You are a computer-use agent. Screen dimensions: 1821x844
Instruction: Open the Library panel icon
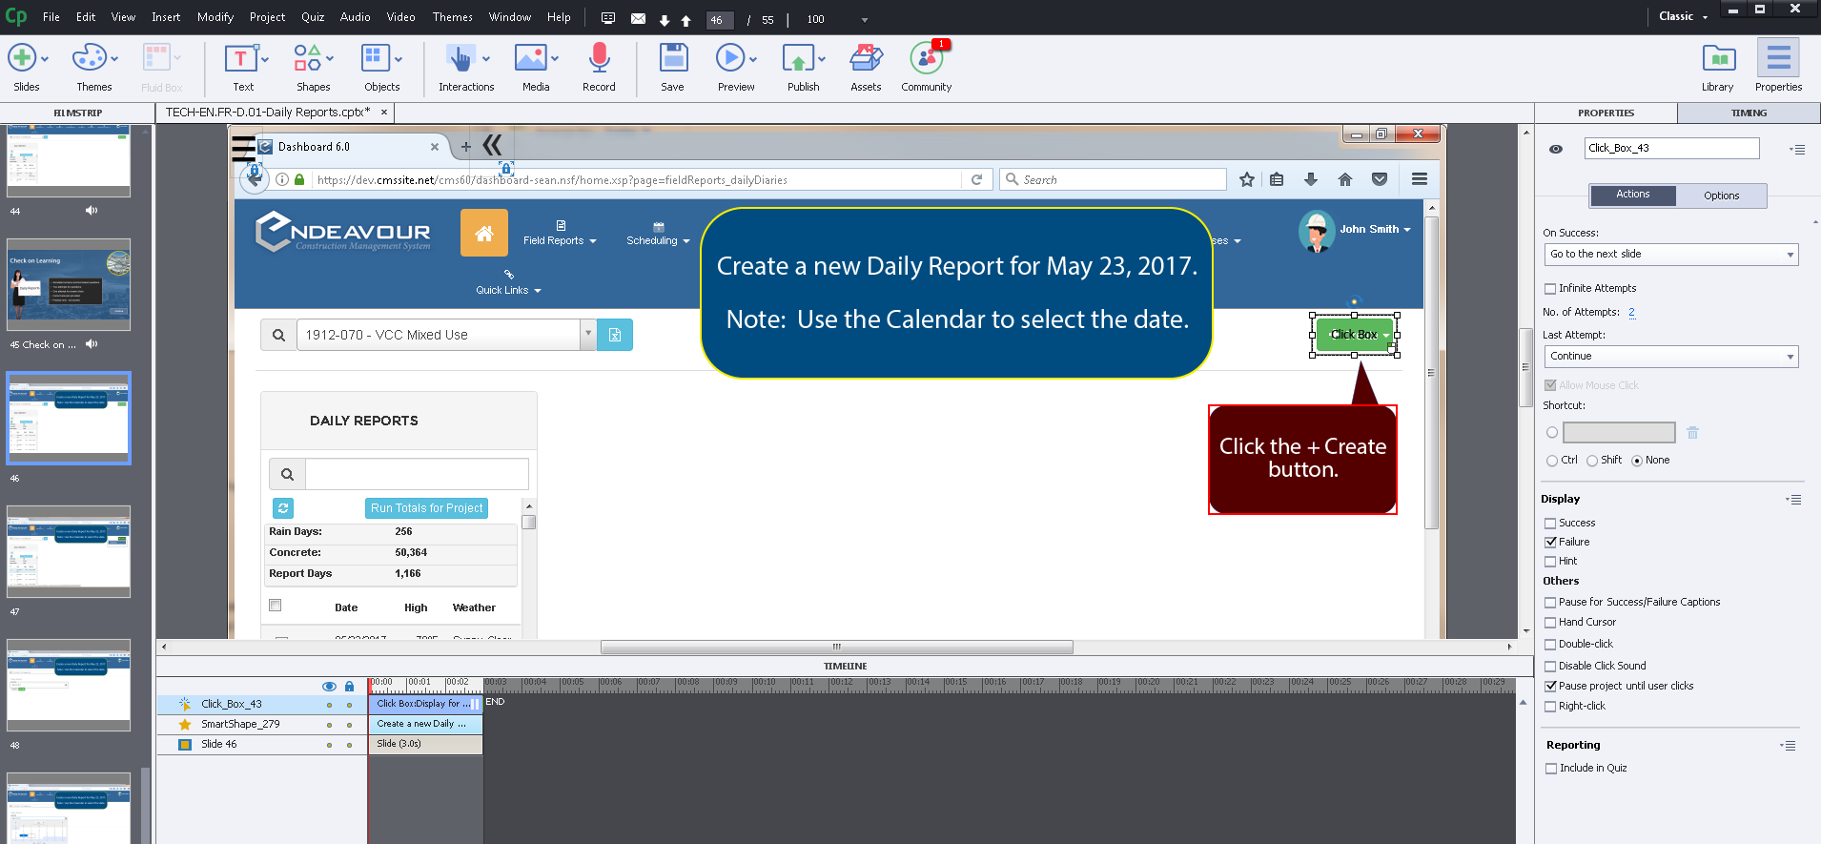click(1718, 60)
